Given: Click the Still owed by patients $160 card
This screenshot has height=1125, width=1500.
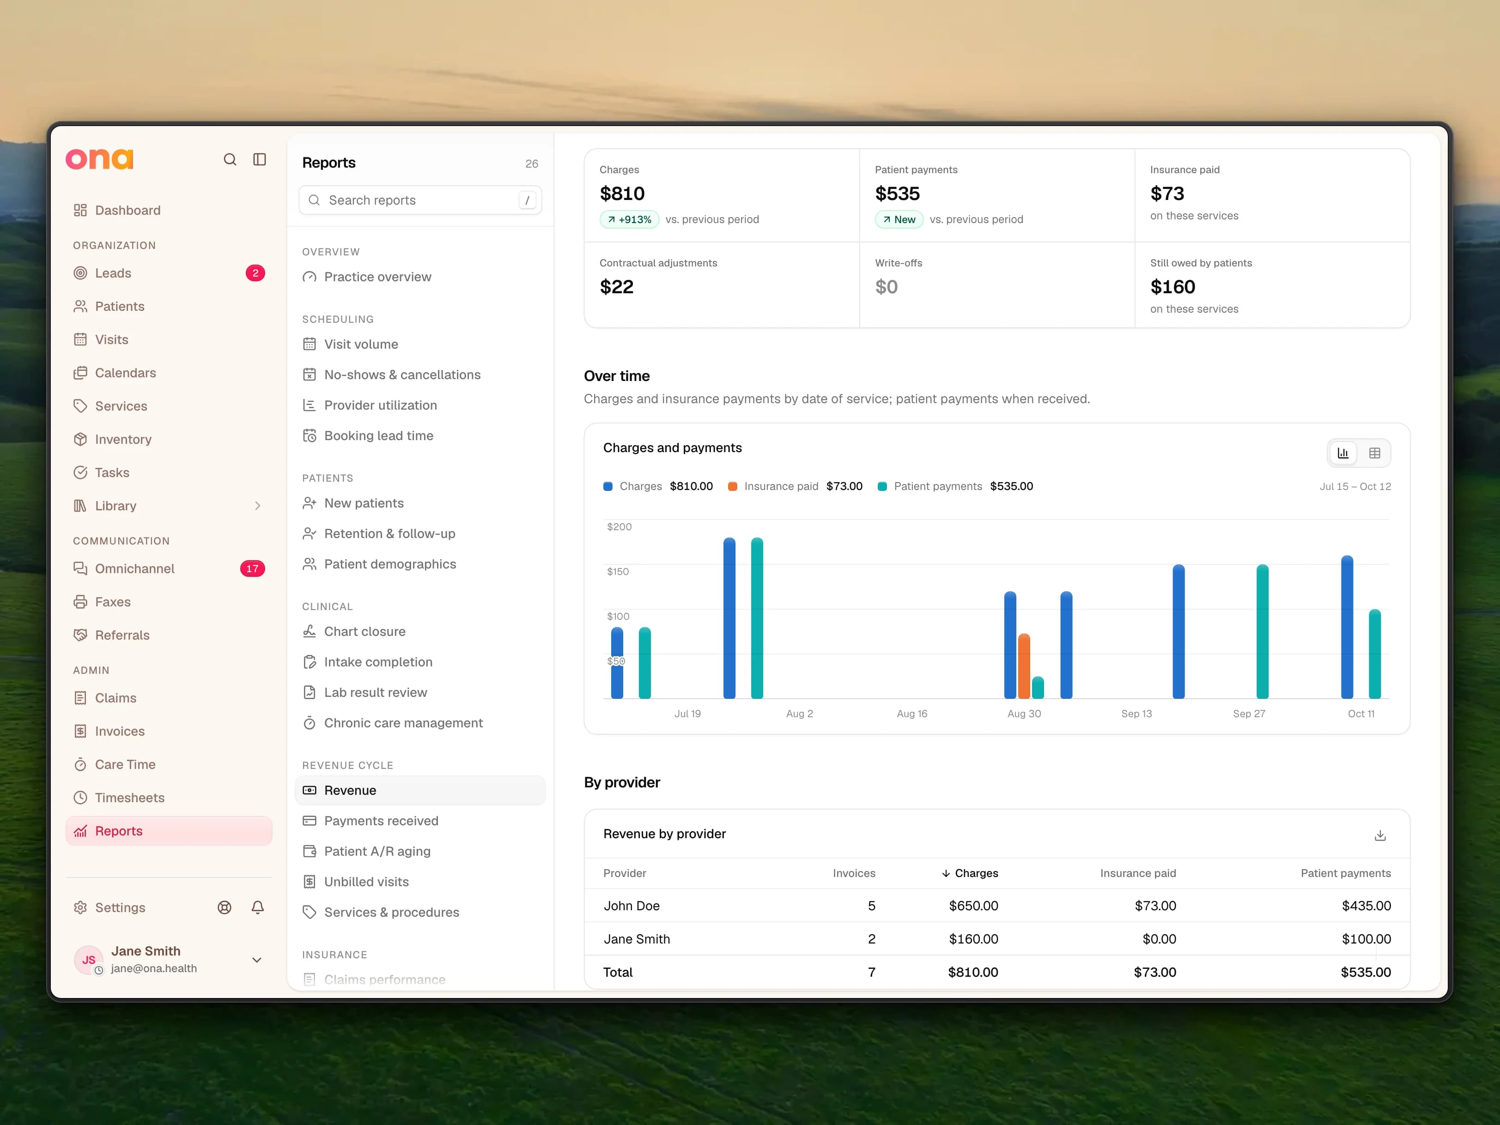Looking at the screenshot, I should (x=1272, y=285).
